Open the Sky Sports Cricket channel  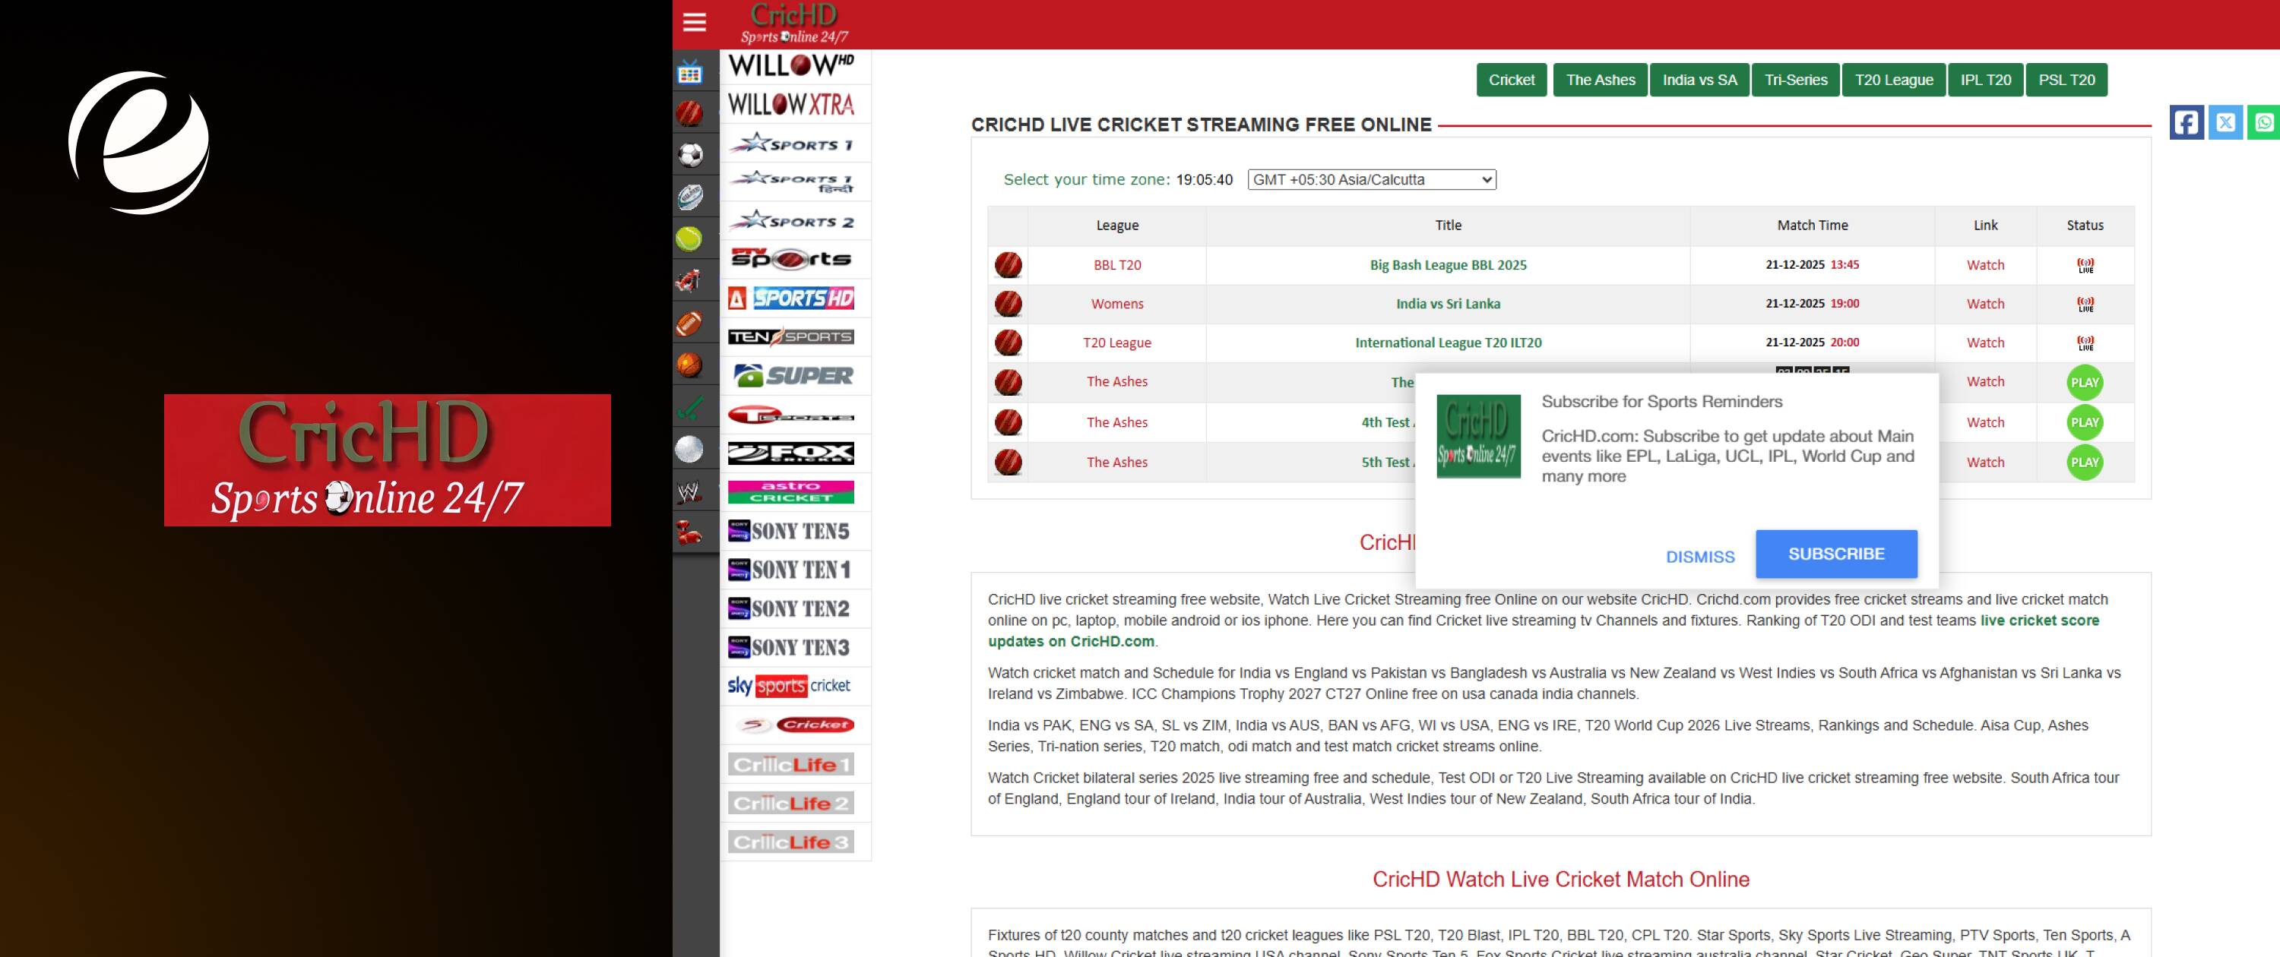coord(791,685)
